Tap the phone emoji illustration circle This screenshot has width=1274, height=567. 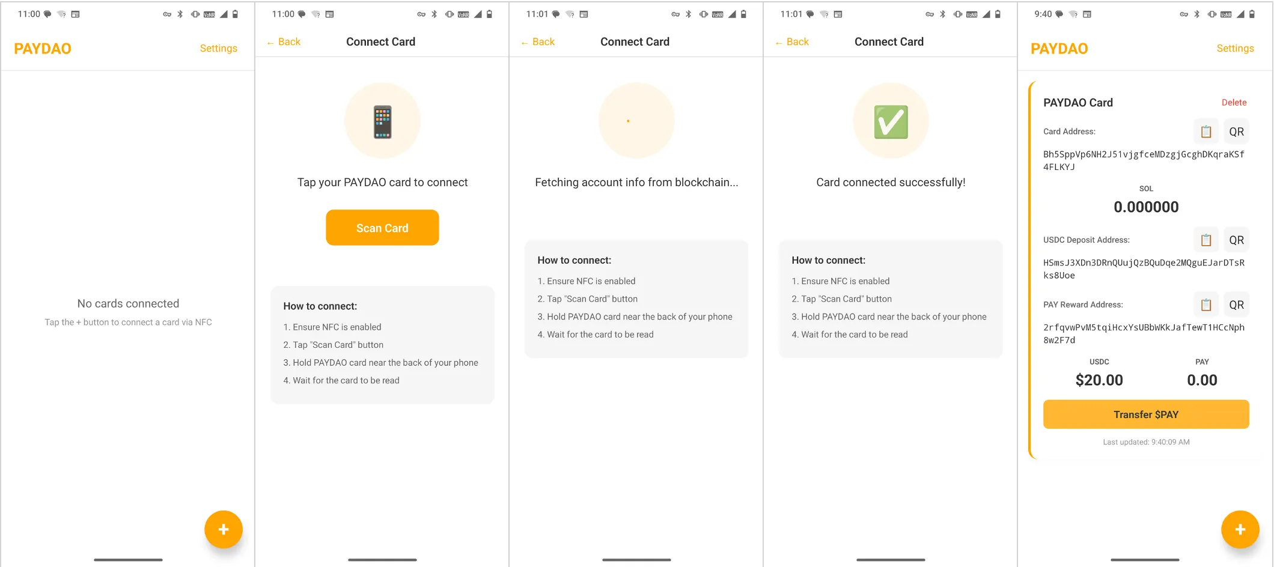382,121
